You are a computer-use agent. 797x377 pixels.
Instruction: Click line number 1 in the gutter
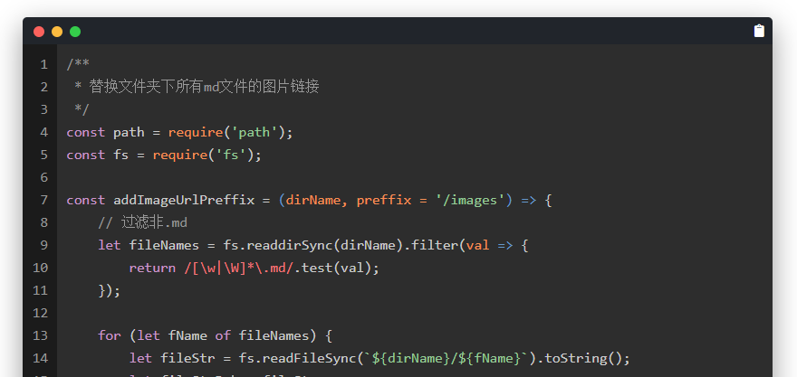pos(43,64)
